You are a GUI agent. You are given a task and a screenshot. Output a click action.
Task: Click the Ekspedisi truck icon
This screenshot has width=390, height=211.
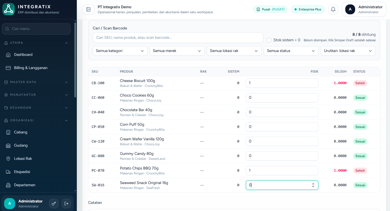click(8, 172)
